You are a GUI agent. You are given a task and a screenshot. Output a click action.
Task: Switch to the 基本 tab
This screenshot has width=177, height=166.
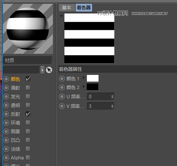[x=67, y=7]
